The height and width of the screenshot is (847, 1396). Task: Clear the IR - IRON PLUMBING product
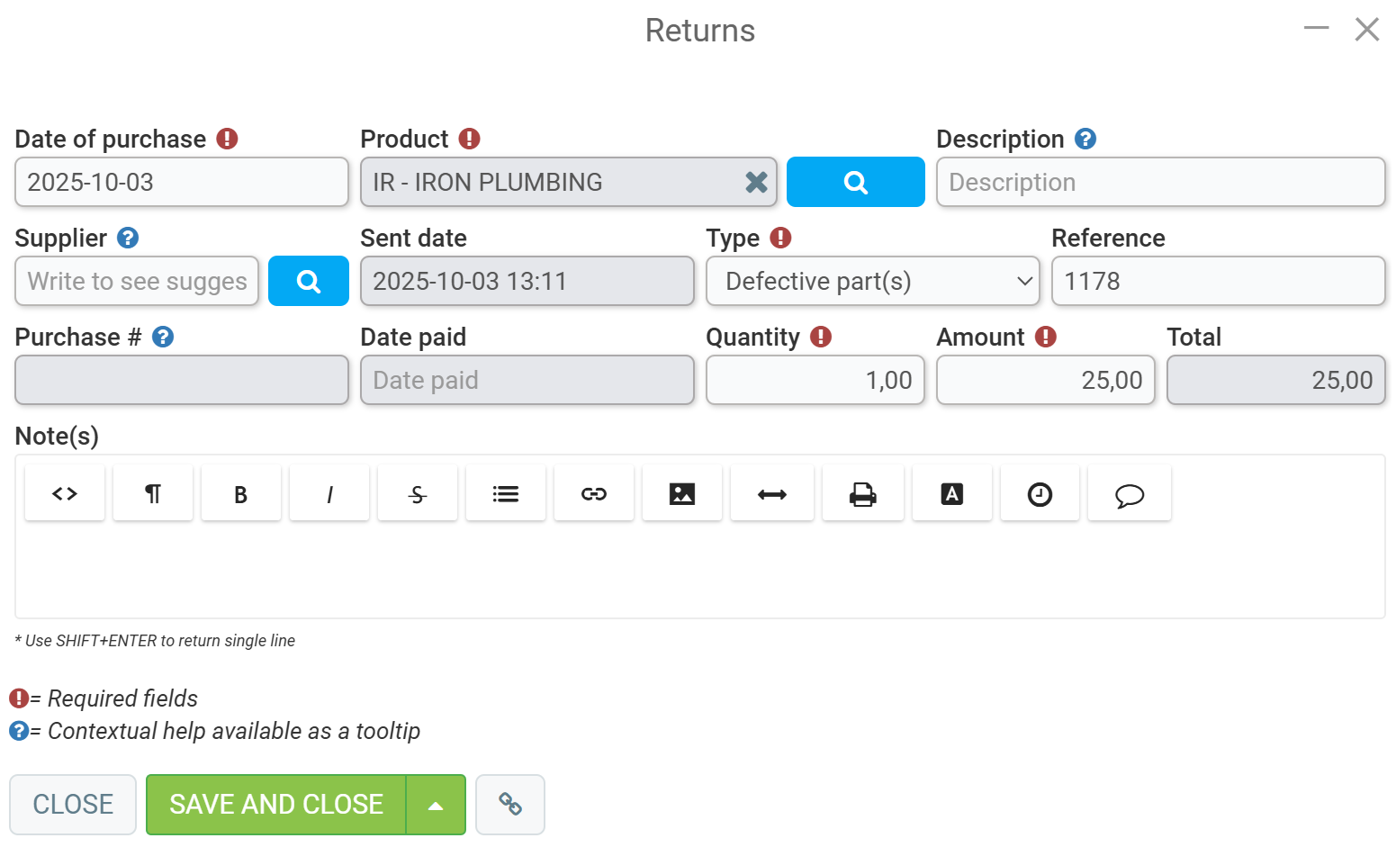click(x=757, y=182)
